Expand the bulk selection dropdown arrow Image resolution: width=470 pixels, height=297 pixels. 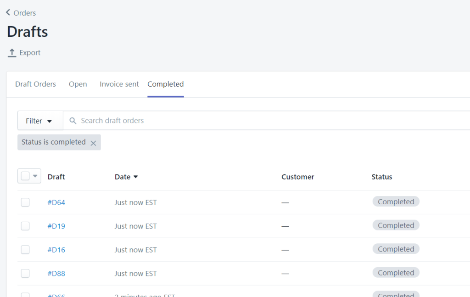[x=35, y=176]
